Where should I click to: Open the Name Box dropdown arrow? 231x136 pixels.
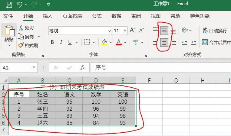(x=34, y=68)
